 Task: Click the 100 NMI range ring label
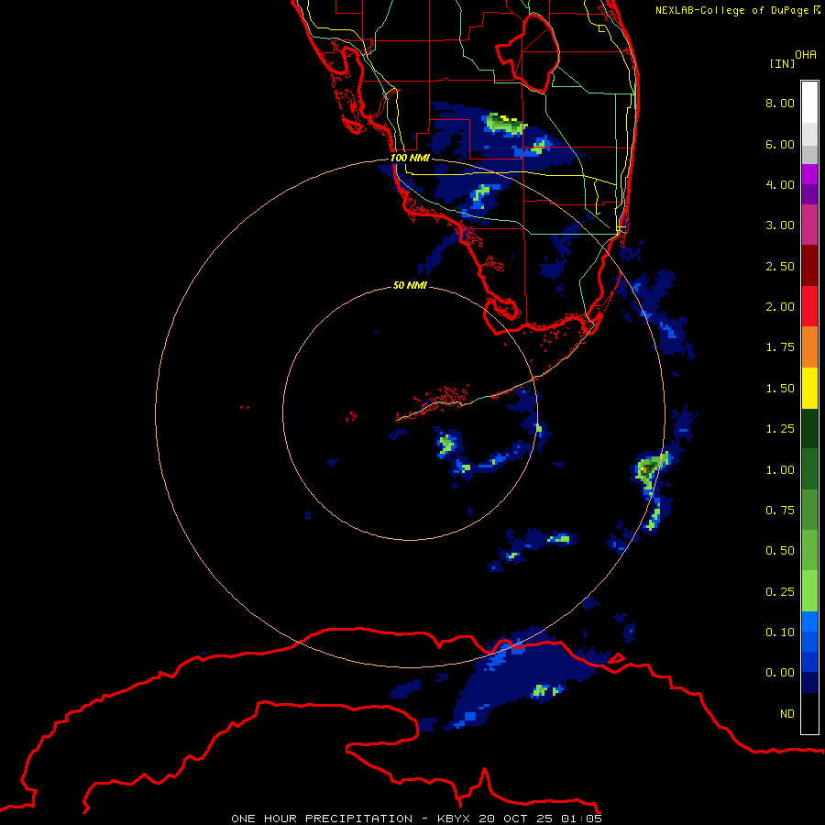410,158
